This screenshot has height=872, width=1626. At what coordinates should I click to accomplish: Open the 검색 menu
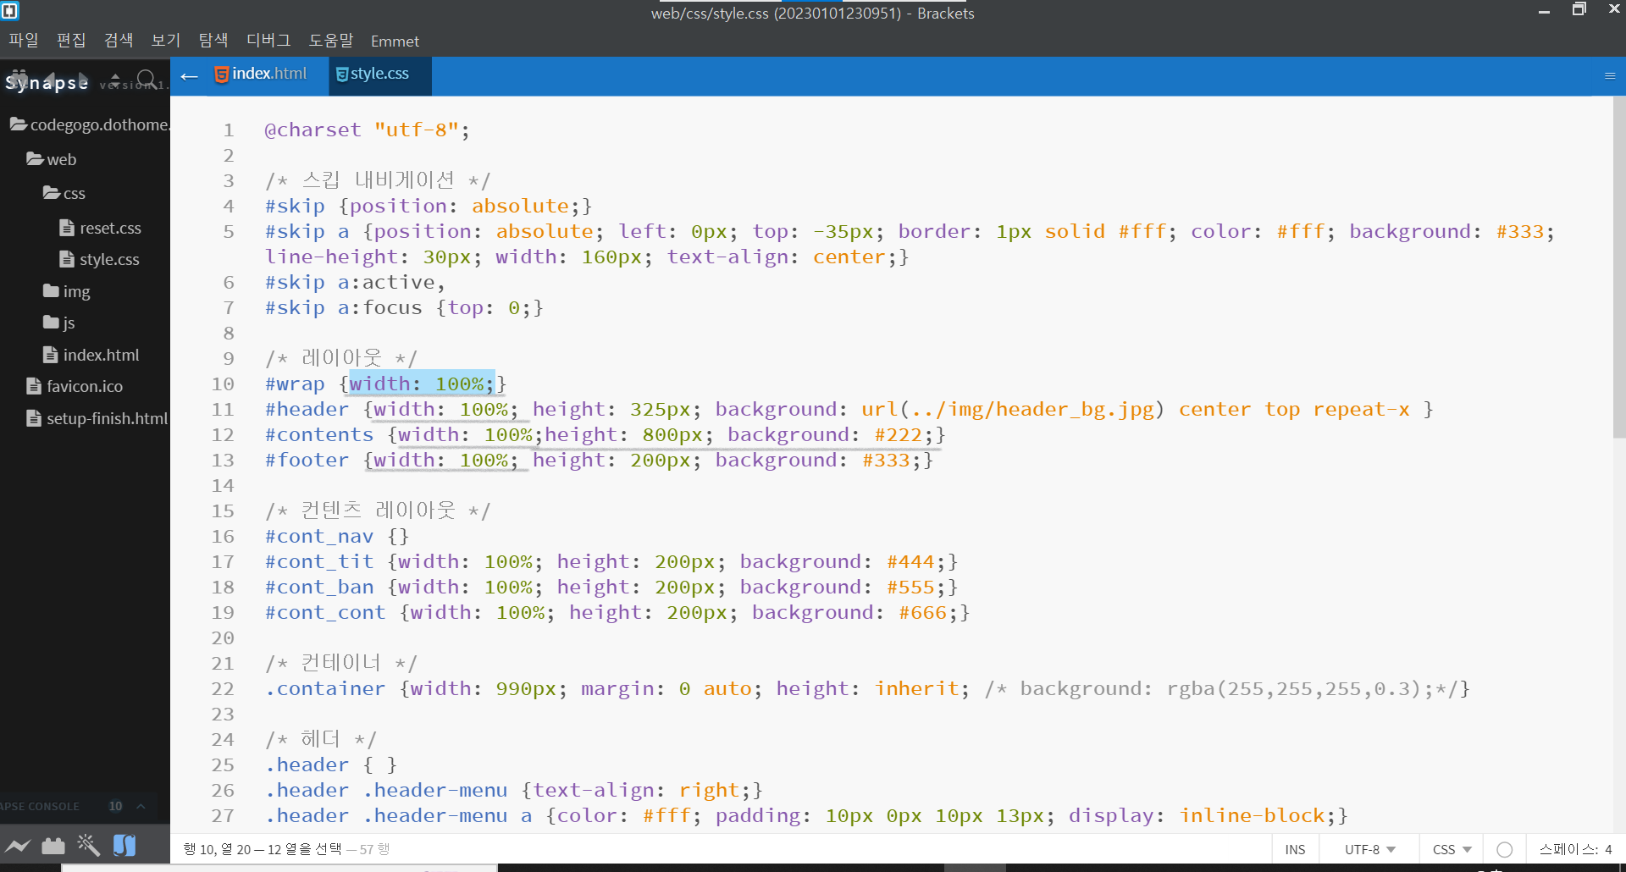pos(119,40)
